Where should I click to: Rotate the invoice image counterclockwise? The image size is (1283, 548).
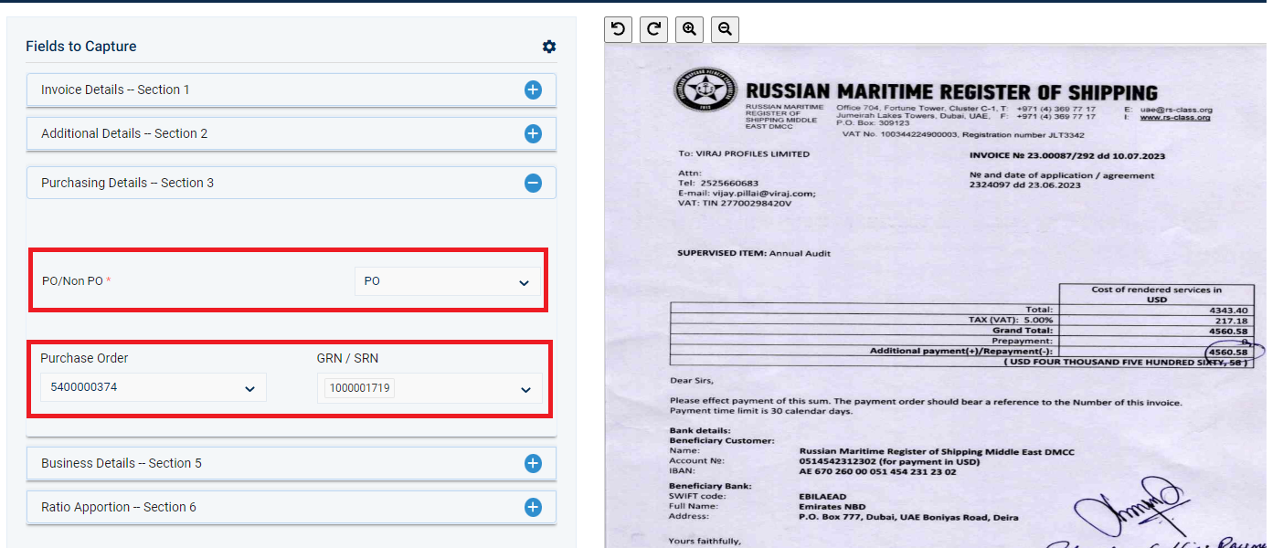pos(618,29)
